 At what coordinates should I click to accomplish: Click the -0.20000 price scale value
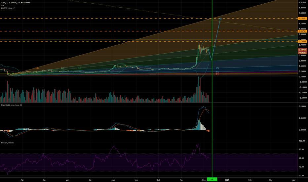coord(302,92)
